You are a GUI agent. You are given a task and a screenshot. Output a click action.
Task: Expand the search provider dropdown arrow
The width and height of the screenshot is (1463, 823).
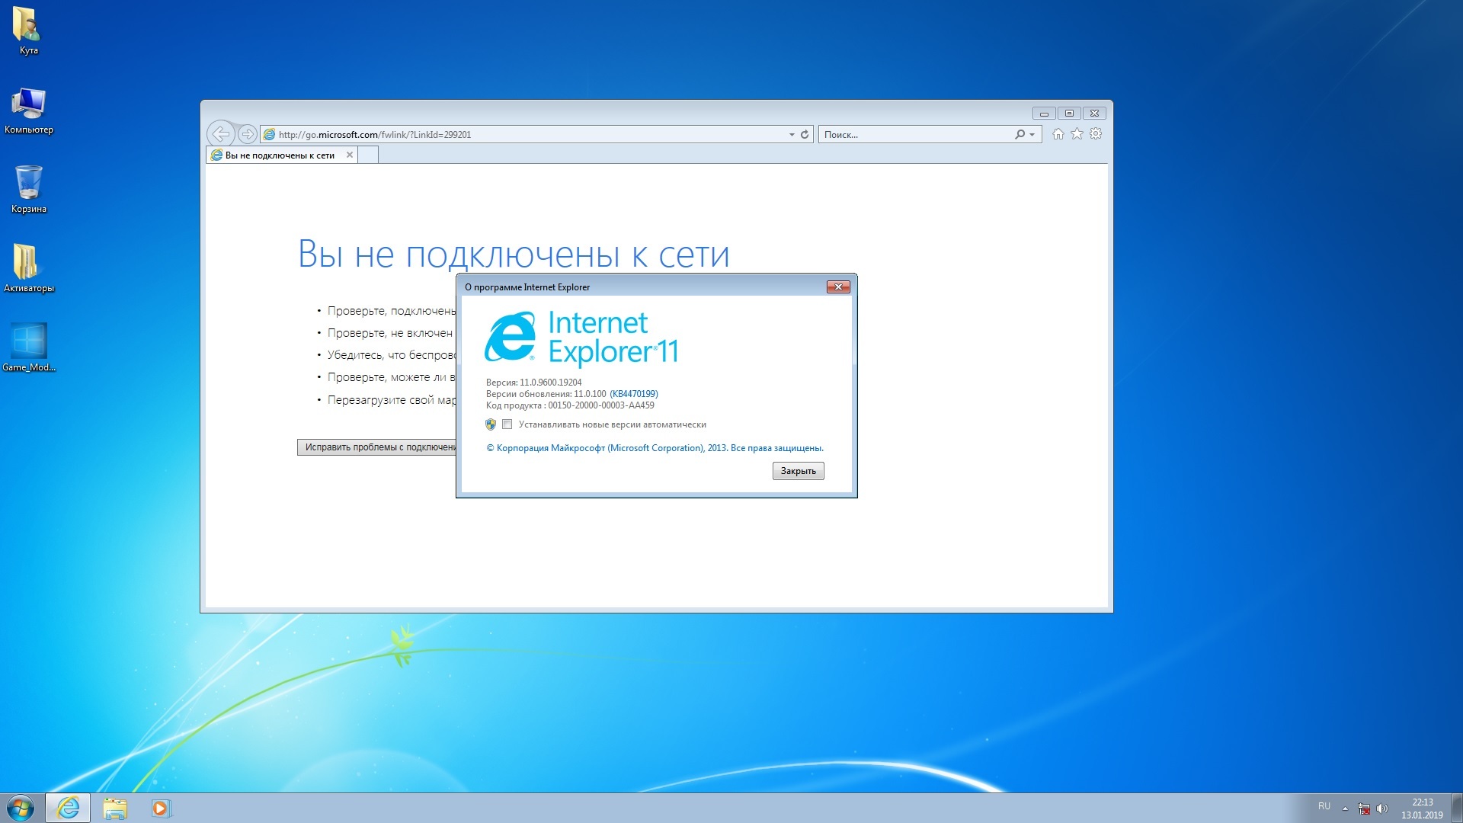tap(1032, 134)
